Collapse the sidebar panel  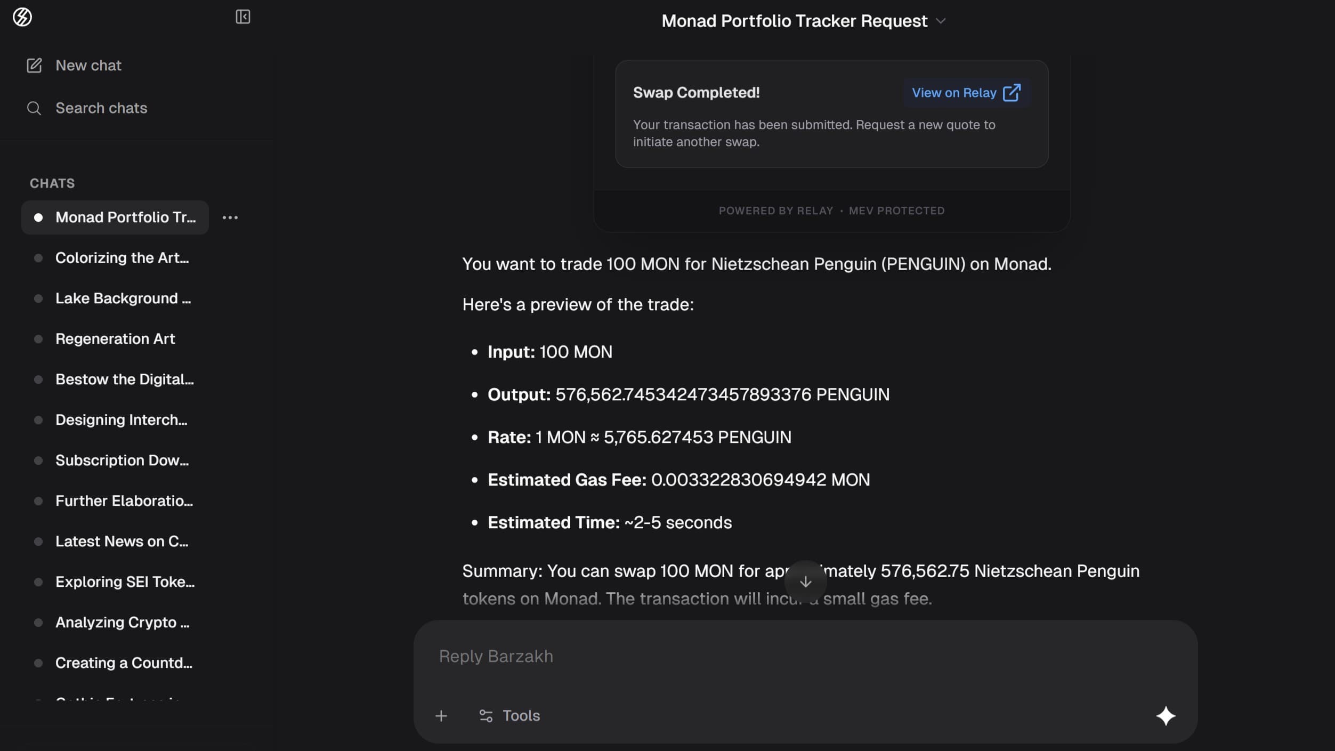(x=242, y=17)
